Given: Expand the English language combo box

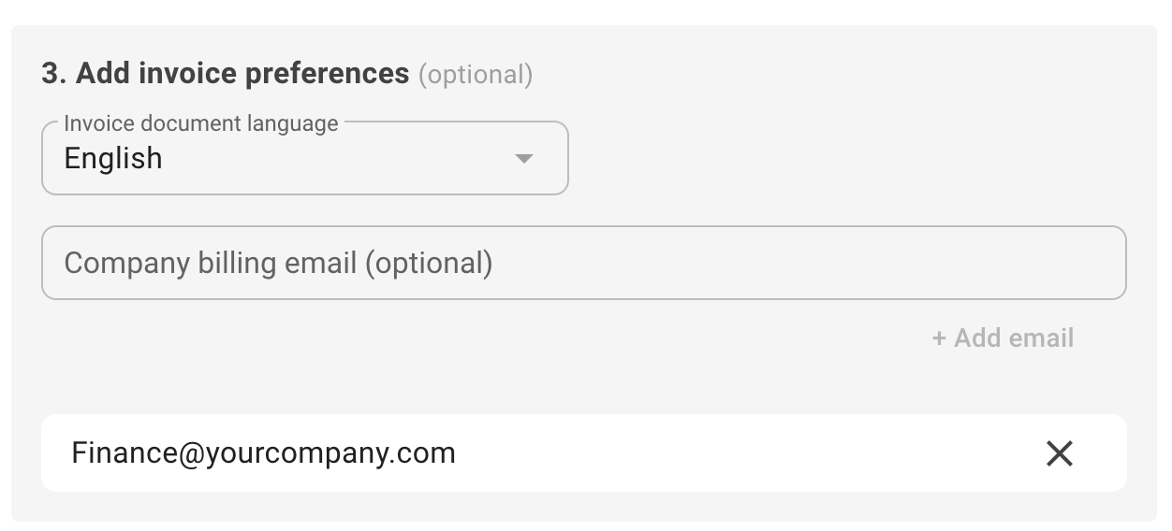Looking at the screenshot, I should (x=304, y=158).
